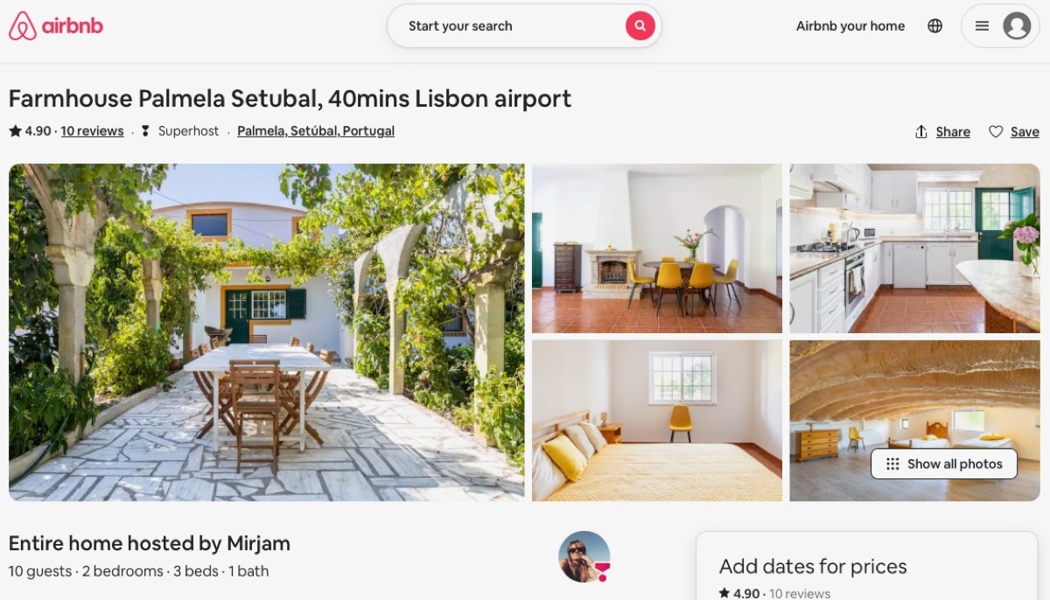Click the heart Save icon
Screen dimensions: 1050x600
[x=996, y=132]
